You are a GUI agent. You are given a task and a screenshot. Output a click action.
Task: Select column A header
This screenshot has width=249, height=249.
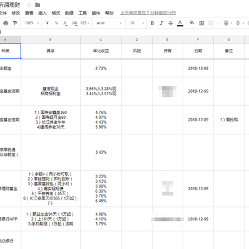click(x=10, y=39)
